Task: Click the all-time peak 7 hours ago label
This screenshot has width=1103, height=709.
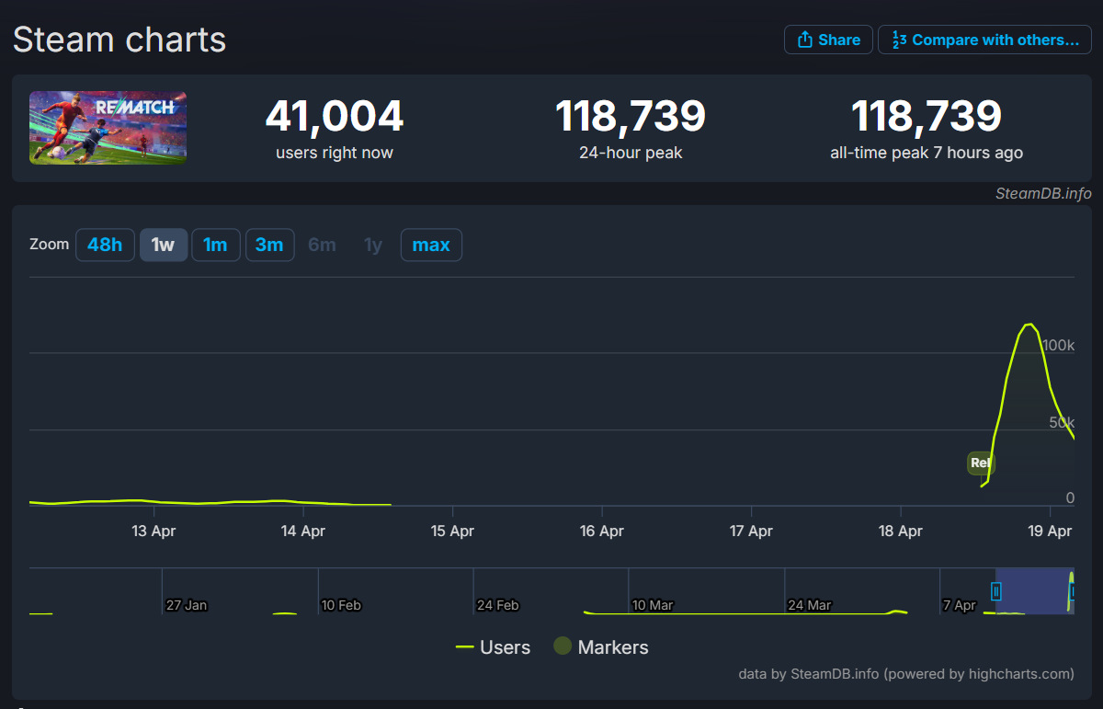Action: coord(927,153)
